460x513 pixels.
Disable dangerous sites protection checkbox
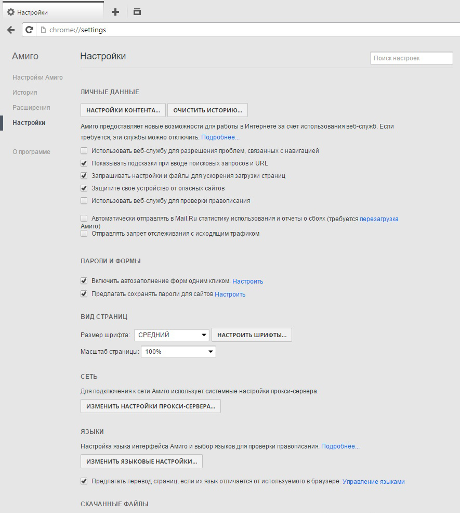coord(84,188)
